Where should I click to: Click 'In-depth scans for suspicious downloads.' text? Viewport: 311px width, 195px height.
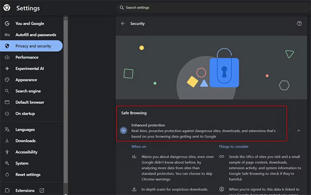(x=174, y=189)
